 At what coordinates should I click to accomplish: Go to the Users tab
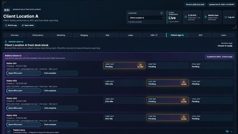223,35
